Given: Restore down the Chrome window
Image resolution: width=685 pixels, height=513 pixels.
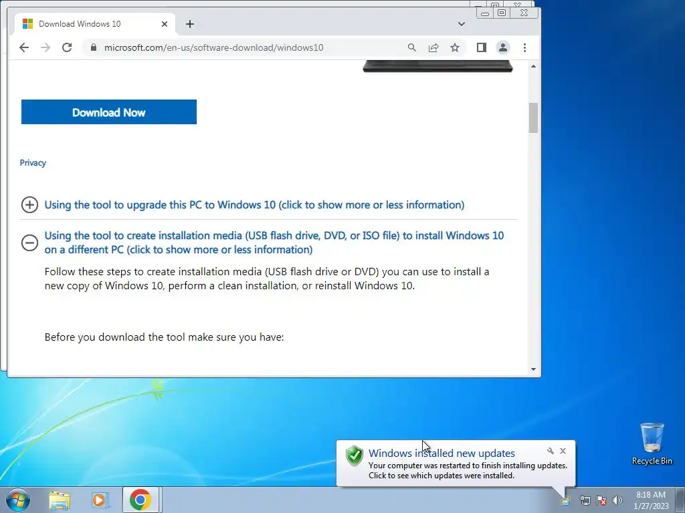Looking at the screenshot, I should point(502,13).
